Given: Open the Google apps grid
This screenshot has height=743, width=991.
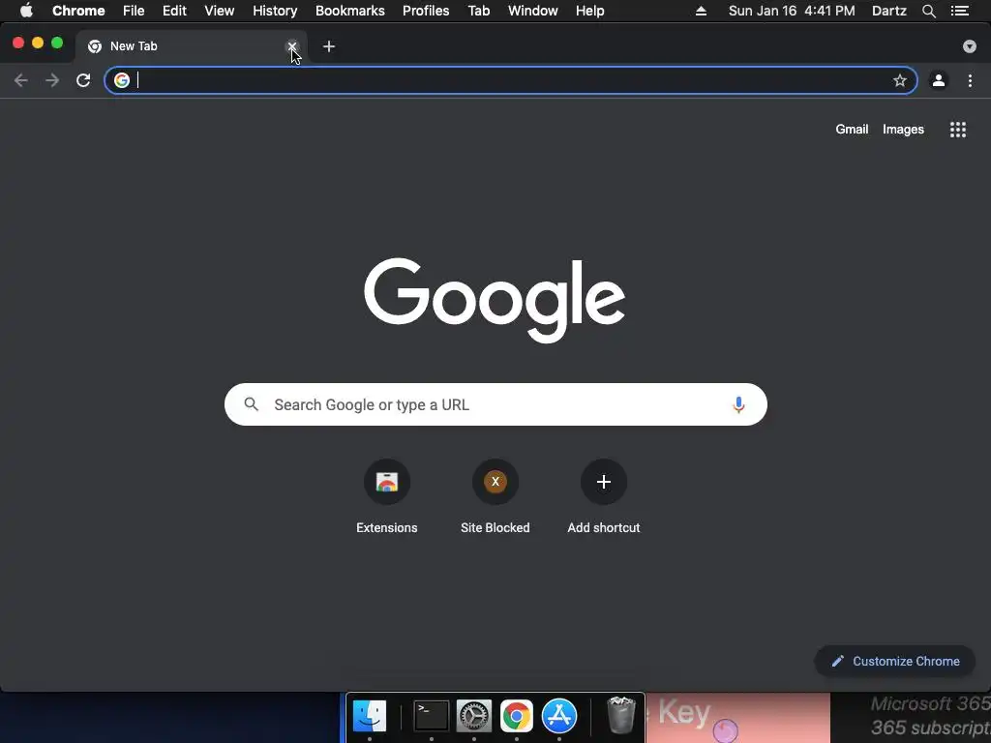Looking at the screenshot, I should point(957,130).
